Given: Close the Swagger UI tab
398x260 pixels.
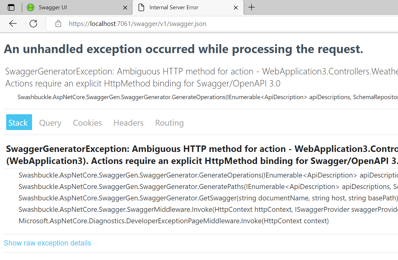Looking at the screenshot, I should point(125,8).
